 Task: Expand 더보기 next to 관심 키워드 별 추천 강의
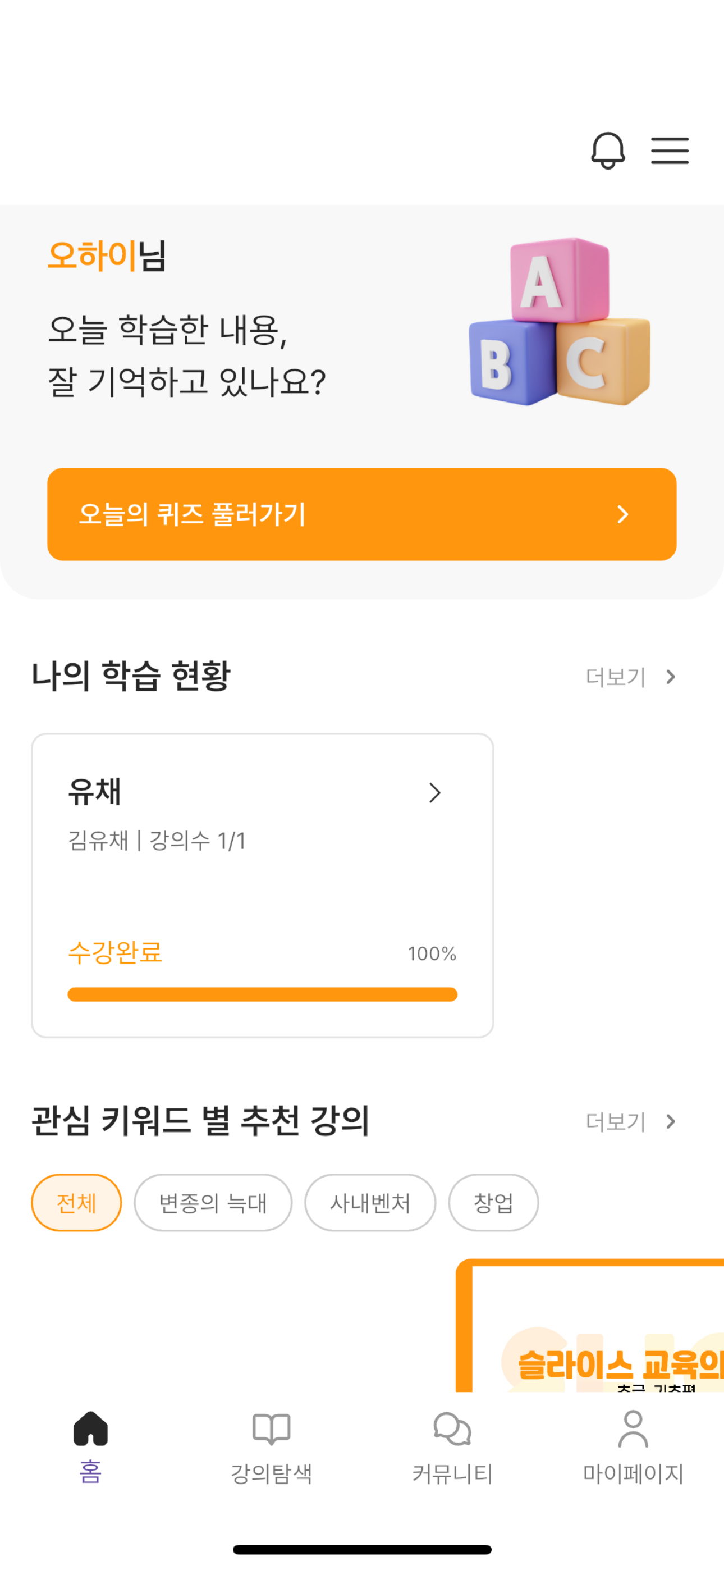click(631, 1121)
